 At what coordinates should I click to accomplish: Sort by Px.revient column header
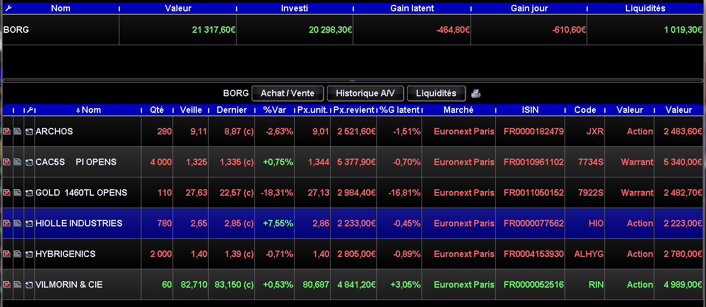pyautogui.click(x=354, y=110)
